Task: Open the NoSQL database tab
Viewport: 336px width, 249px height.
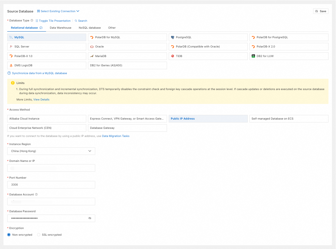Action: point(90,28)
